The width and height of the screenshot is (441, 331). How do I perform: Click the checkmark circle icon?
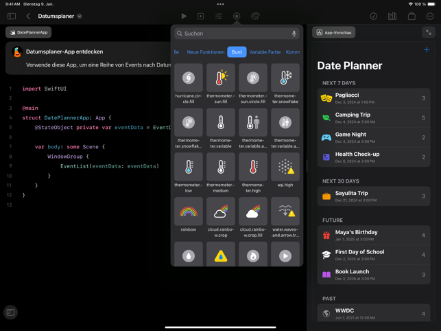tap(374, 16)
